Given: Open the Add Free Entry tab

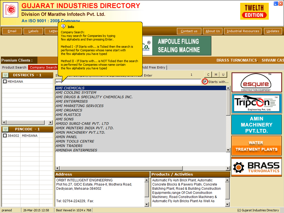Looking at the screenshot, I should tap(154, 67).
